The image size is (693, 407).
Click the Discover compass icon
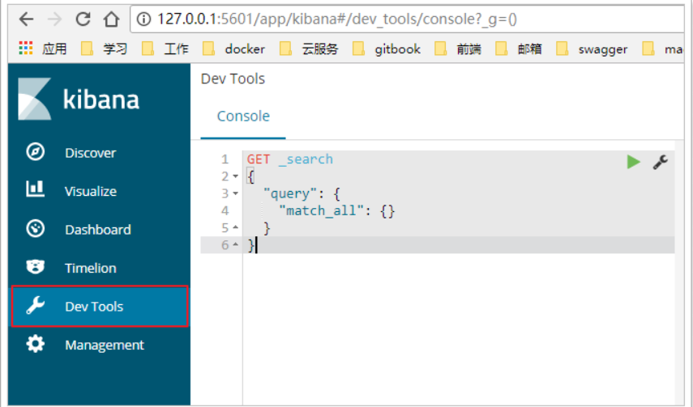35,152
